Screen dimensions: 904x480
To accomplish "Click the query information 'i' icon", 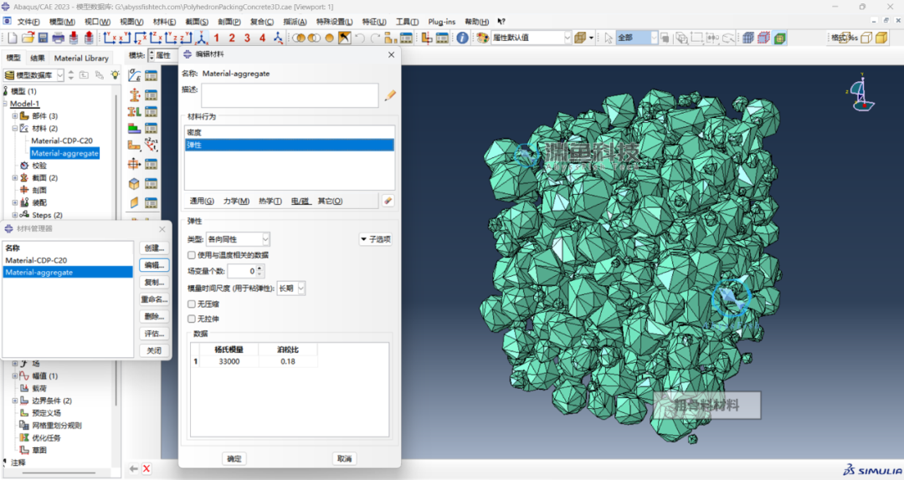I will (x=462, y=38).
